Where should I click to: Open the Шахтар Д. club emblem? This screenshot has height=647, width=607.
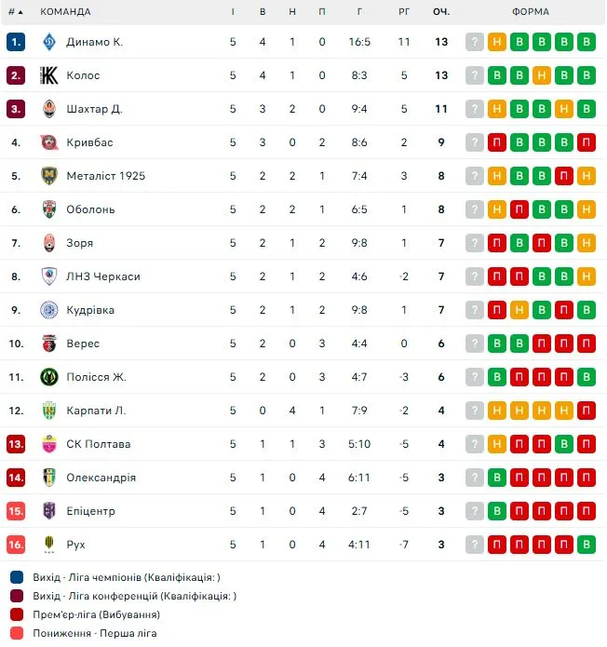pos(49,109)
